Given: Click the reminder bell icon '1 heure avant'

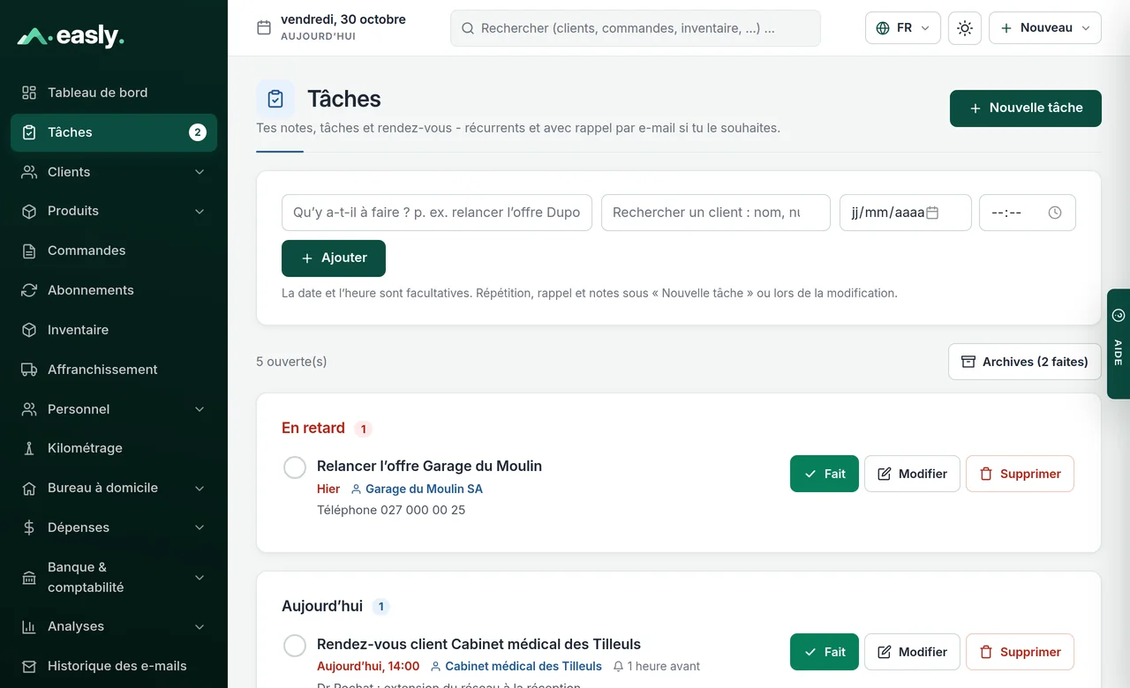Looking at the screenshot, I should (619, 666).
